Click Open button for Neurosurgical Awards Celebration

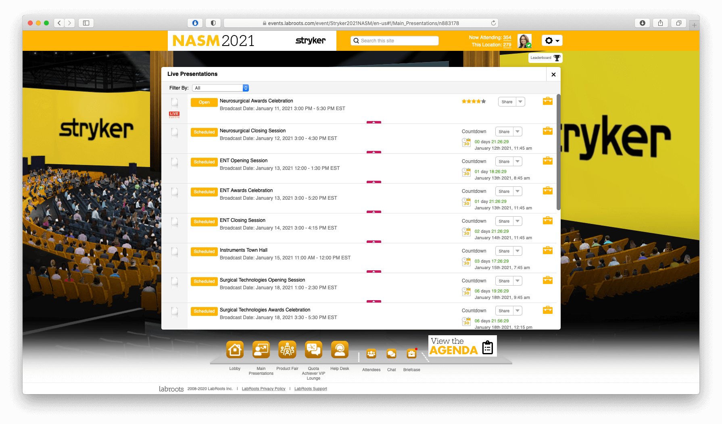tap(204, 102)
